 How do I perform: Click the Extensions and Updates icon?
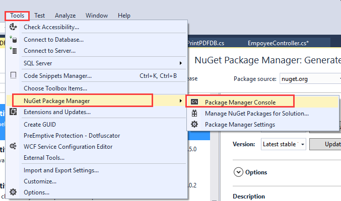[14, 112]
